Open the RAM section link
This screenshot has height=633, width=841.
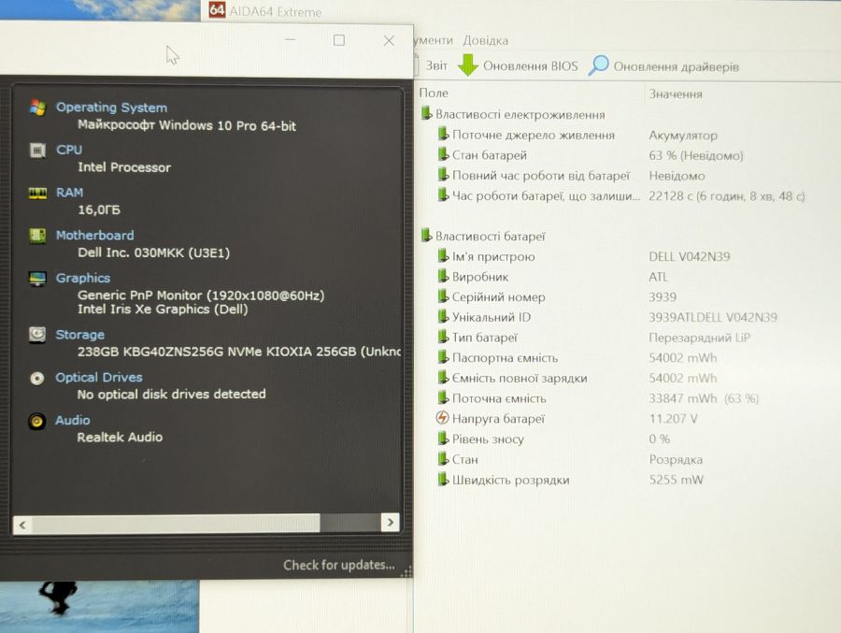pyautogui.click(x=70, y=193)
